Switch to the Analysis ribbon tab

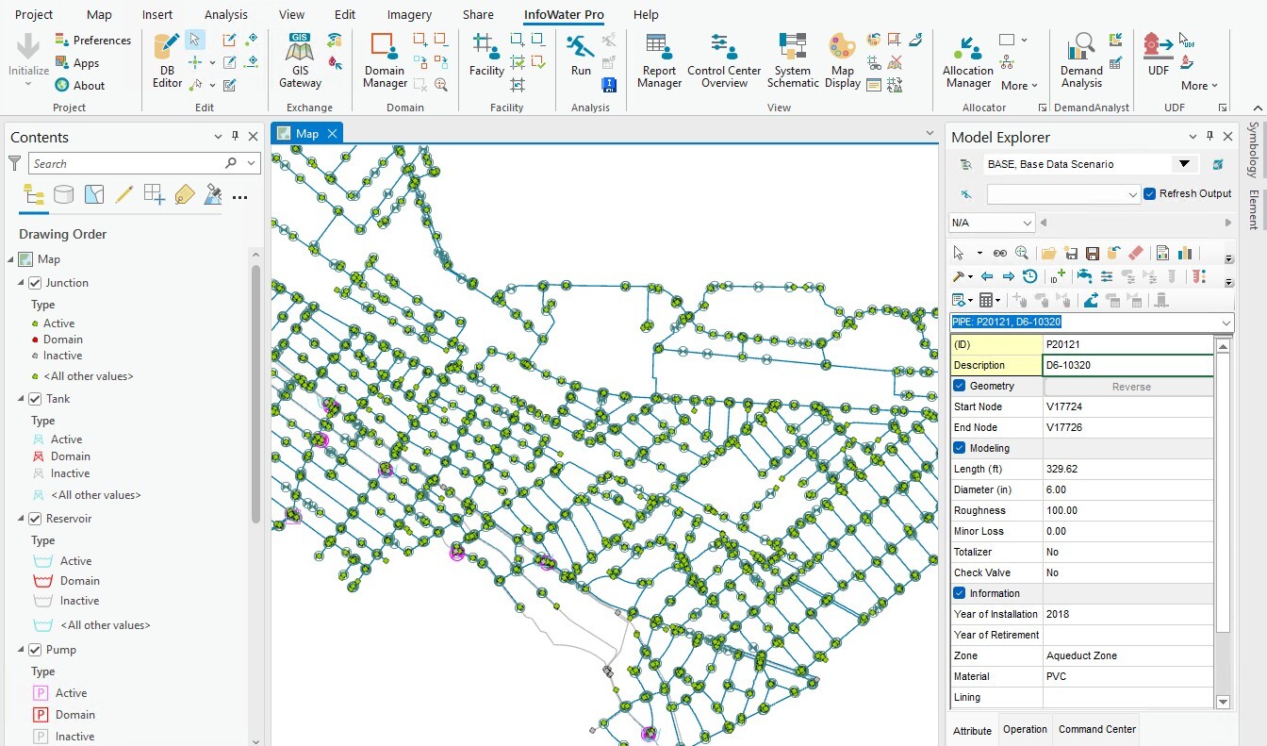coord(225,15)
